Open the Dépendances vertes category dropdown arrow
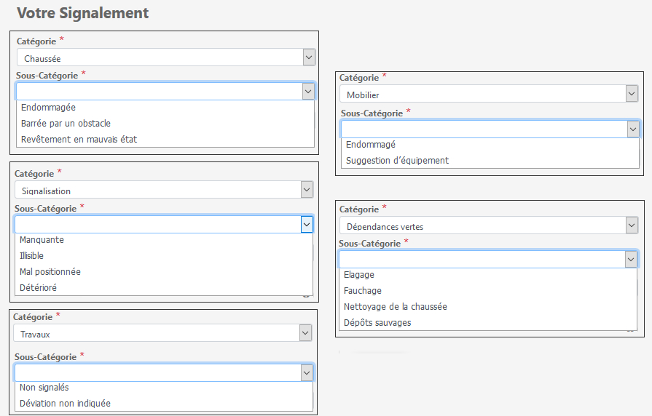 click(x=632, y=225)
